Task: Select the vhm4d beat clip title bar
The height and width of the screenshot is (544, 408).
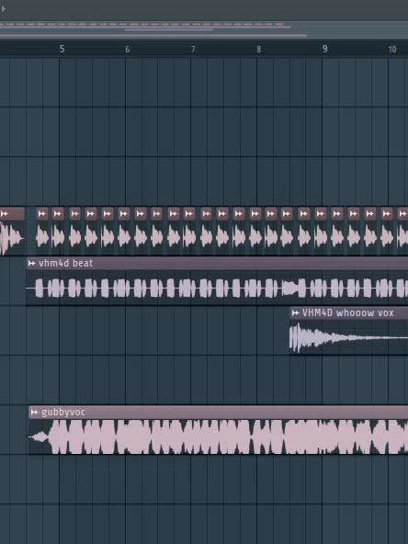Action: [x=217, y=264]
